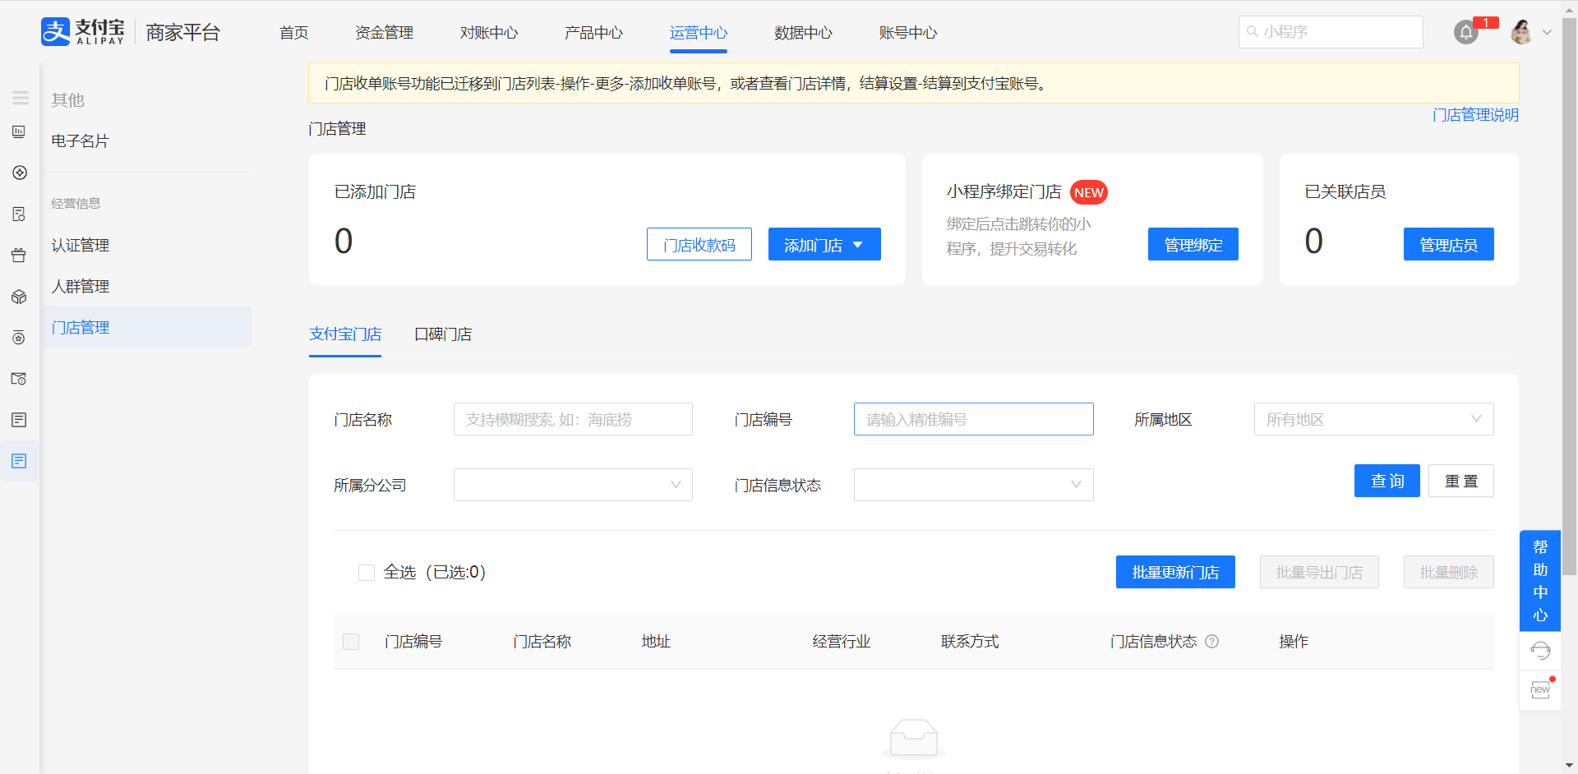This screenshot has width=1578, height=774.
Task: Click the red NEW badge
Action: tap(1089, 192)
